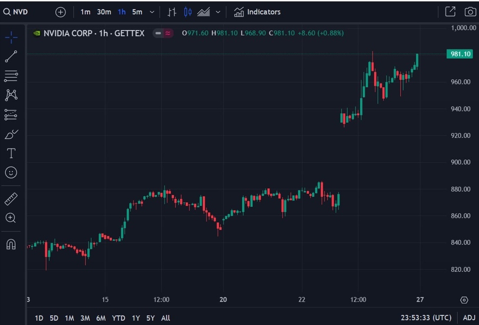Select the 1h timeframe
The height and width of the screenshot is (325, 479).
121,12
